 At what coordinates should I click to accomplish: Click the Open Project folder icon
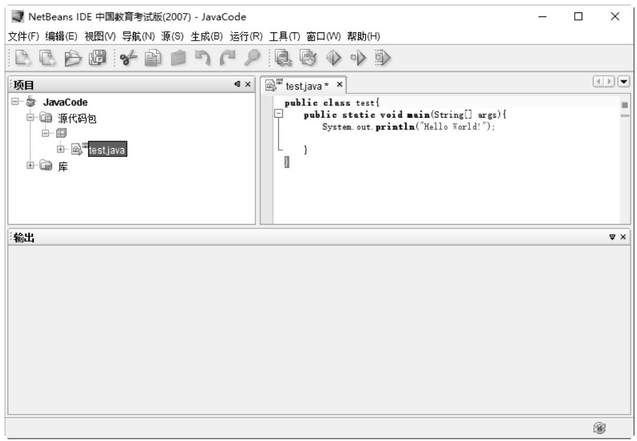click(x=73, y=58)
